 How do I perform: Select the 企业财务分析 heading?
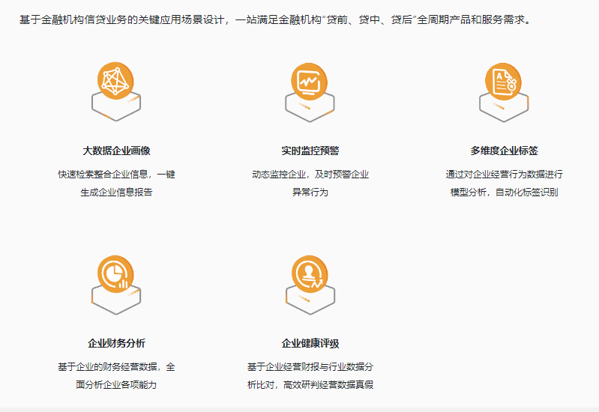(116, 343)
